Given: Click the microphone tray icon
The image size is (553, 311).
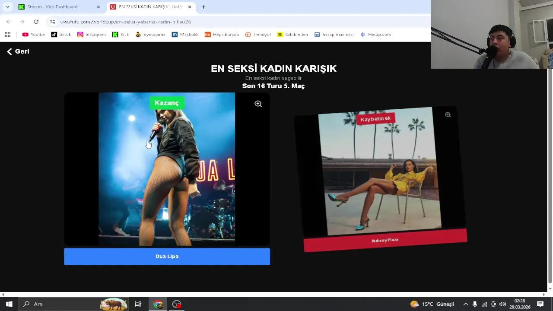Looking at the screenshot, I should (x=475, y=304).
